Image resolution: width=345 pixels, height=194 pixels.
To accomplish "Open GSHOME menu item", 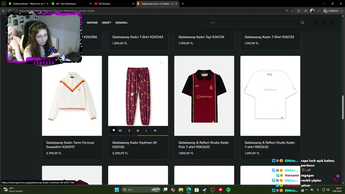I will 92,23.
